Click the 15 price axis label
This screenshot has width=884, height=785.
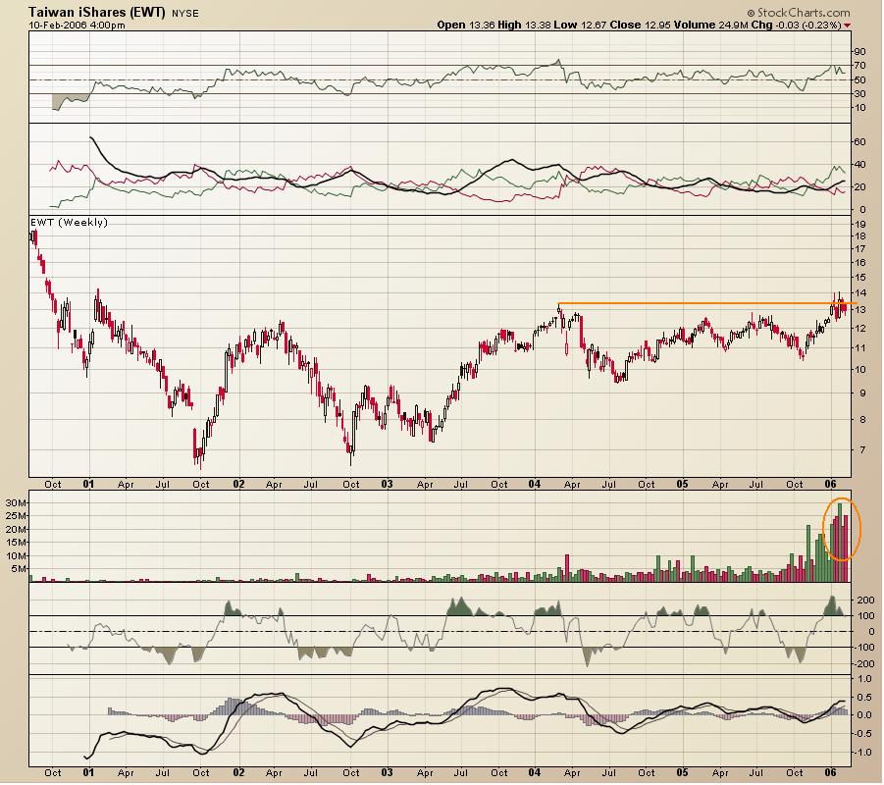coord(859,278)
